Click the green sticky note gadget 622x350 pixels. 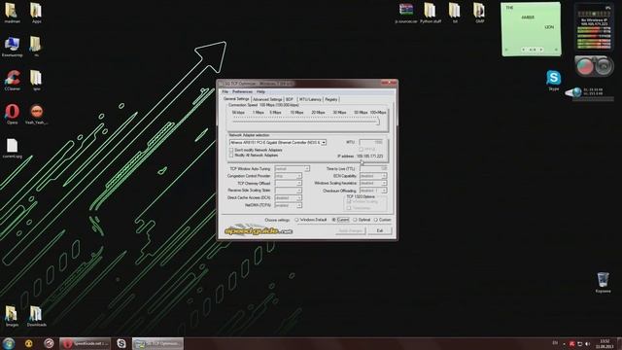click(532, 29)
